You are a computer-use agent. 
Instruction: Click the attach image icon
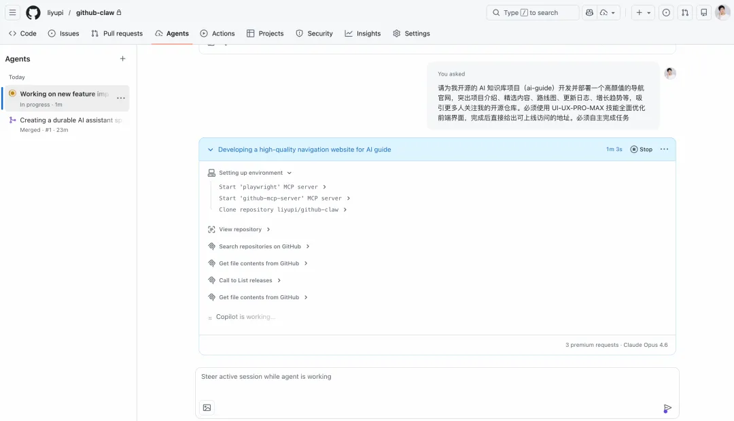pos(207,407)
